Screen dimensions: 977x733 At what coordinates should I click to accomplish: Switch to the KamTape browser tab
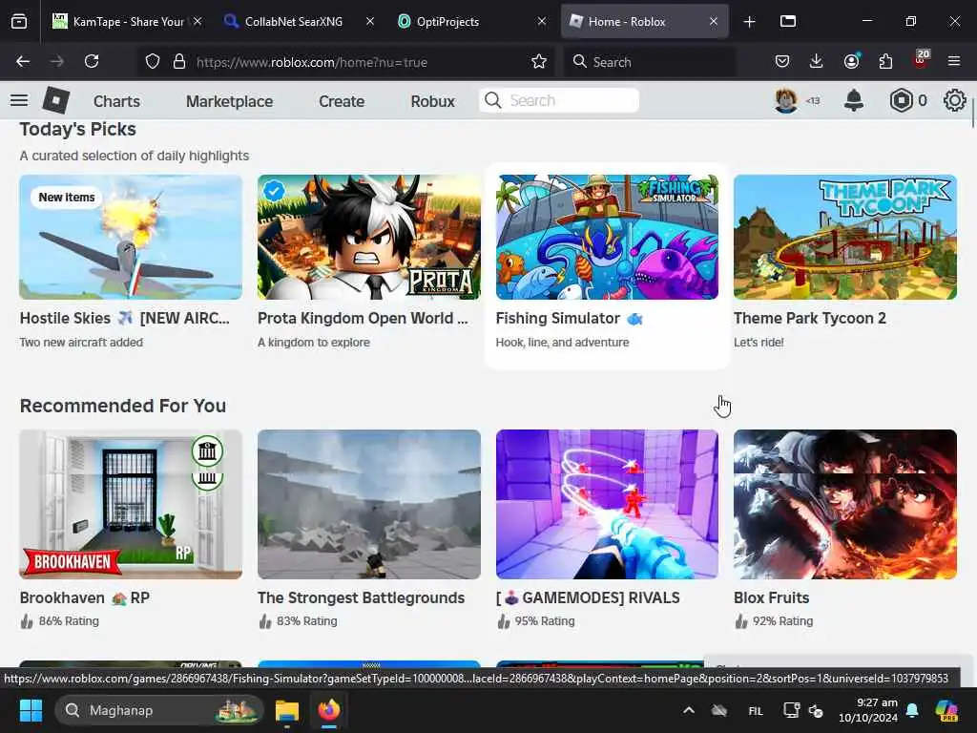point(127,21)
